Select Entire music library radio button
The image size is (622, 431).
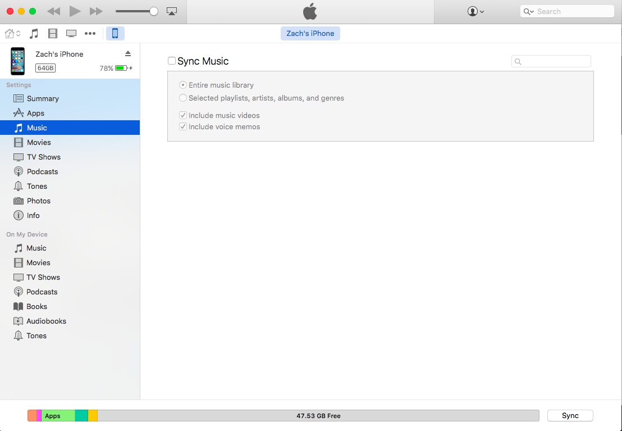183,85
